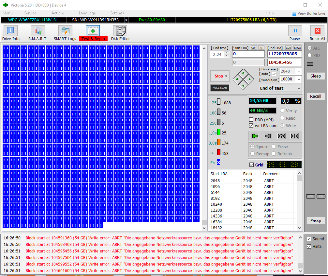
Task: Click the End time spinner arrows
Action: 226,54
